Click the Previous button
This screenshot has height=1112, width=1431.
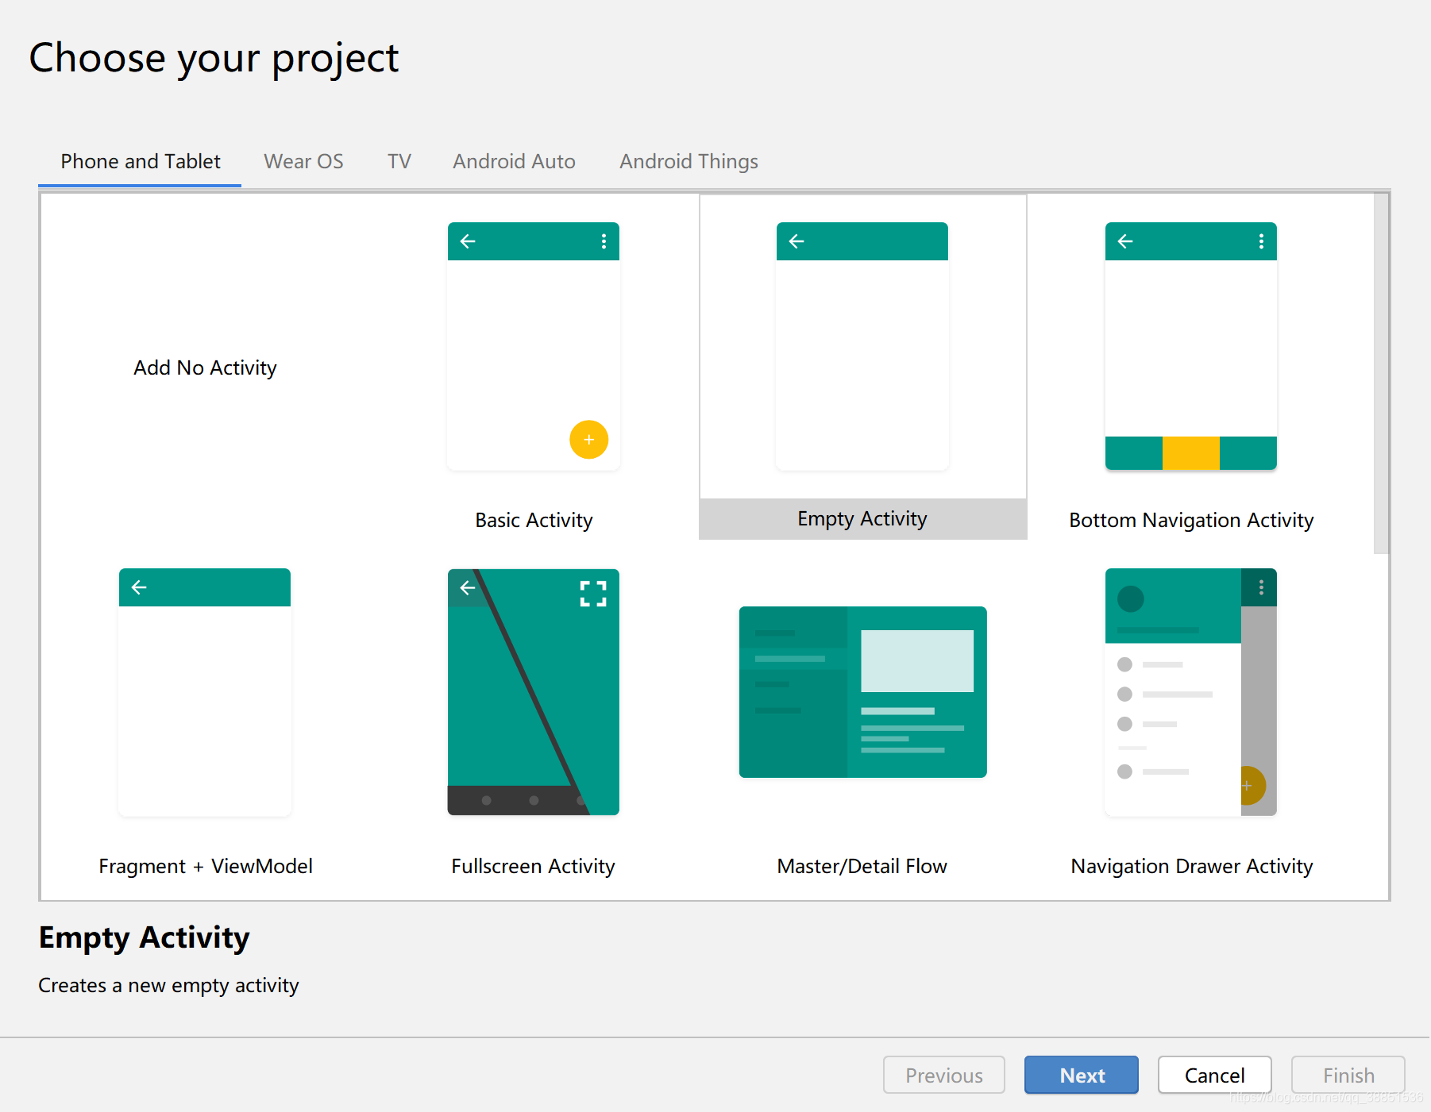click(944, 1075)
